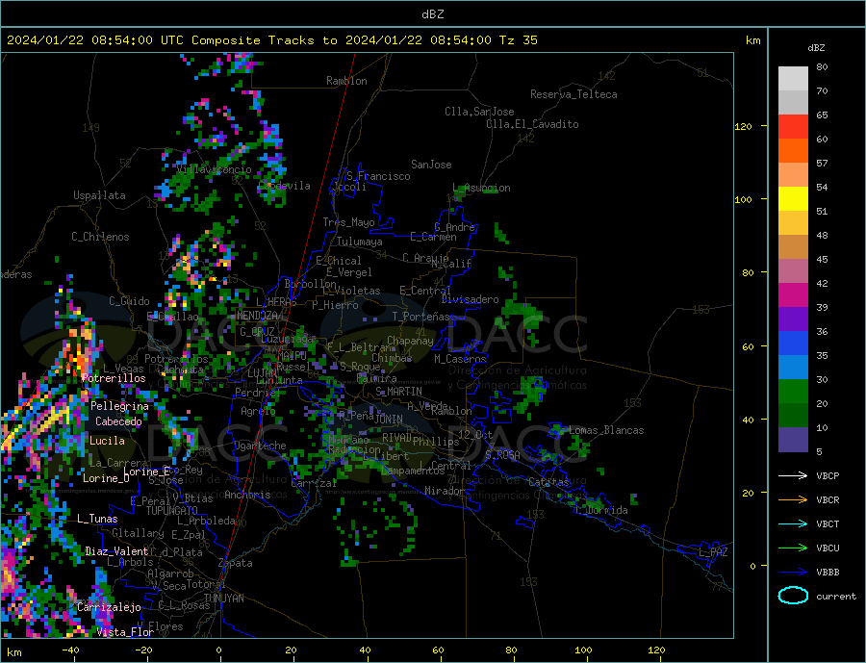The width and height of the screenshot is (866, 663).
Task: Click the 'Lomas_Blancas' map label
Action: point(606,430)
